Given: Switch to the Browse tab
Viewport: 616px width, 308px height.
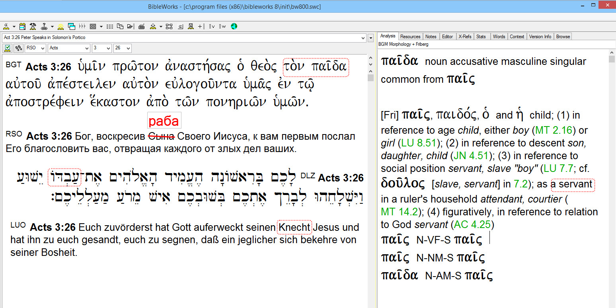Looking at the screenshot, I should [563, 37].
